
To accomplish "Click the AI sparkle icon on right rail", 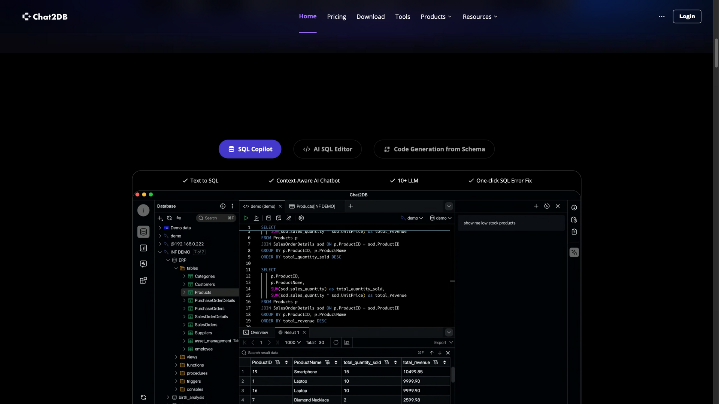I will (x=574, y=252).
